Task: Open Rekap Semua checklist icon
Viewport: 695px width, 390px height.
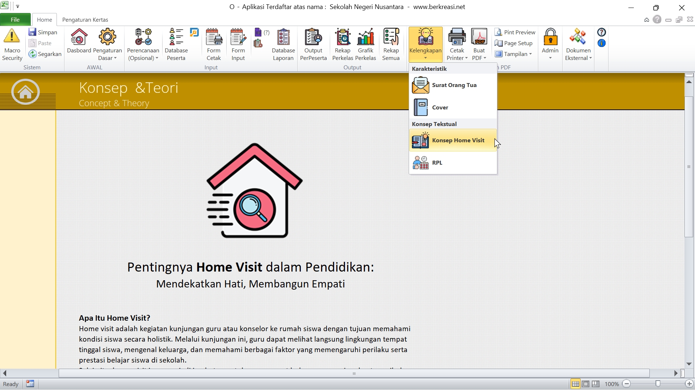Action: click(391, 37)
